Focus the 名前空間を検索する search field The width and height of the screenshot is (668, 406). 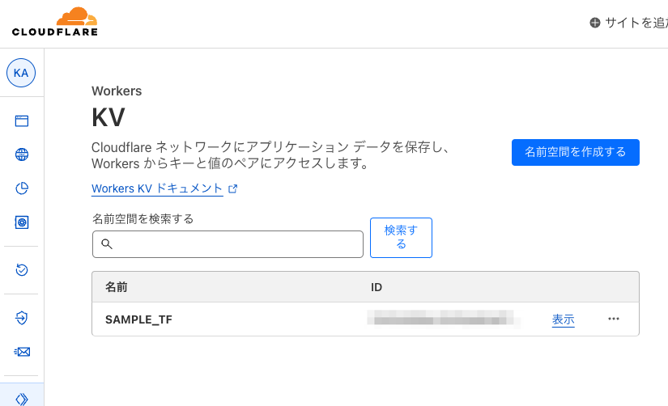click(x=228, y=244)
